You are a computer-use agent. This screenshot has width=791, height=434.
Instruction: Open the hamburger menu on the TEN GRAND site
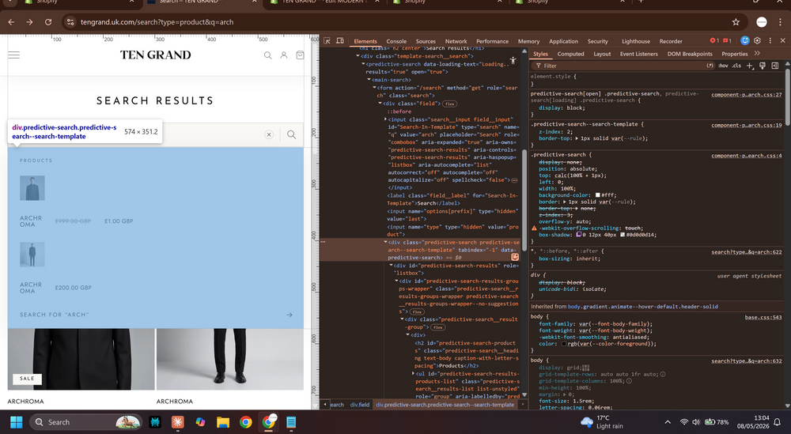[13, 55]
